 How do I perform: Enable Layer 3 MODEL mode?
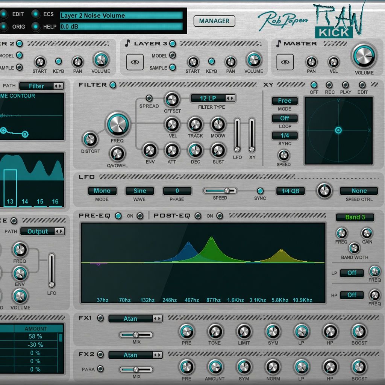173,55
